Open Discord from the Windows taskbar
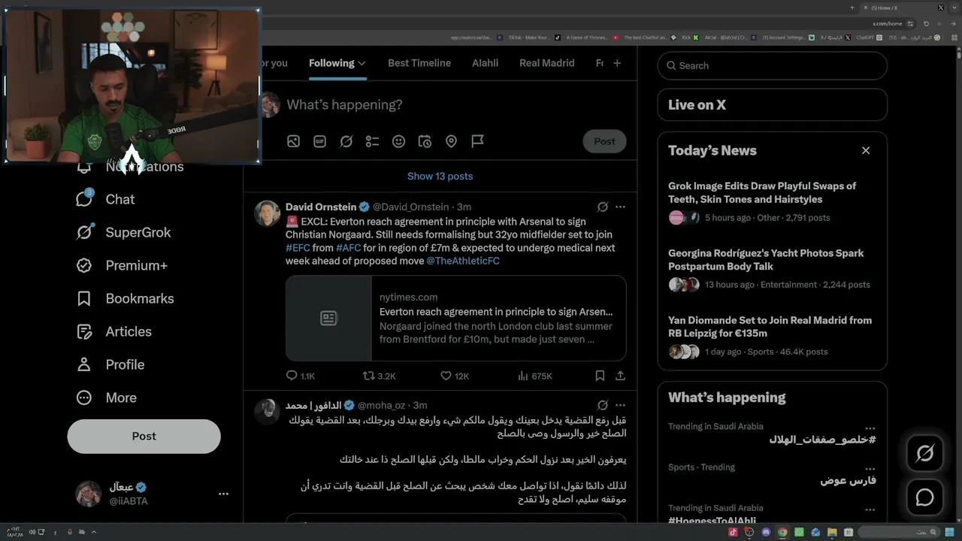 pos(766,532)
